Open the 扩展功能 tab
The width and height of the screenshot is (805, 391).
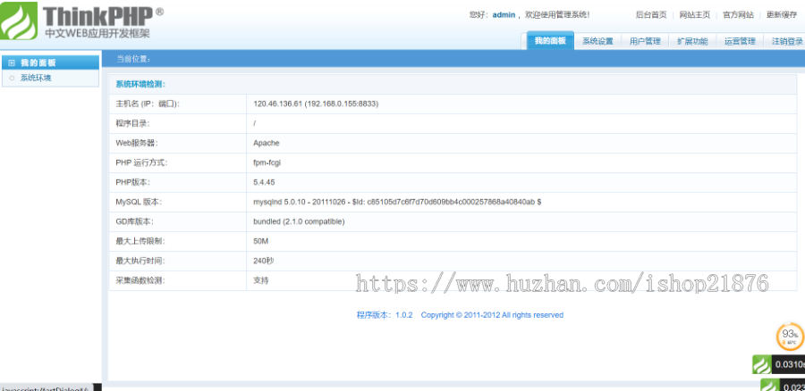[x=692, y=41]
